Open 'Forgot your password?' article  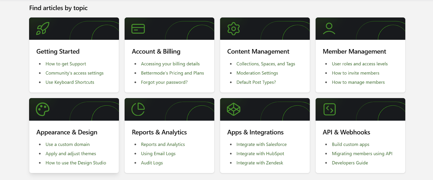point(164,82)
